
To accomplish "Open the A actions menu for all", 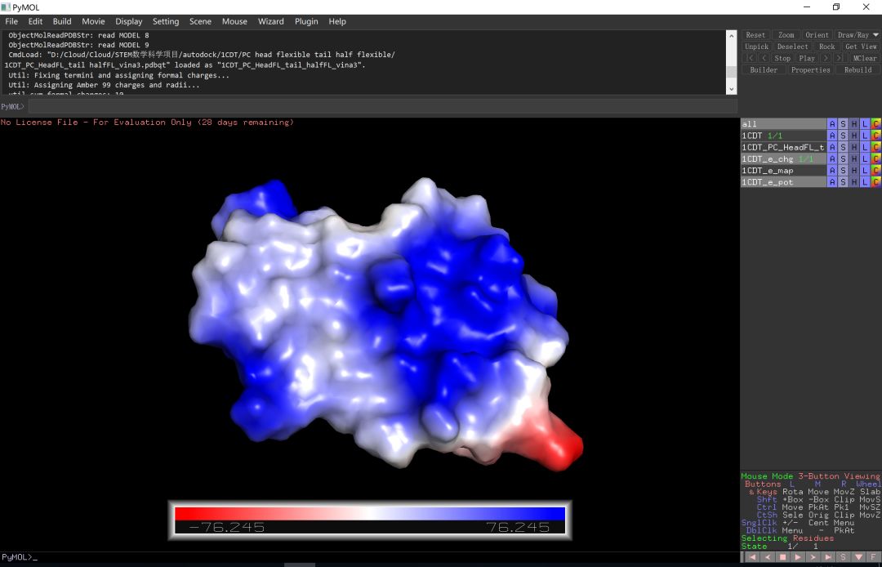I will point(832,123).
